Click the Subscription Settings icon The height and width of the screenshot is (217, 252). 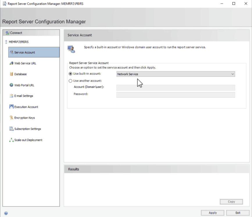click(11, 129)
